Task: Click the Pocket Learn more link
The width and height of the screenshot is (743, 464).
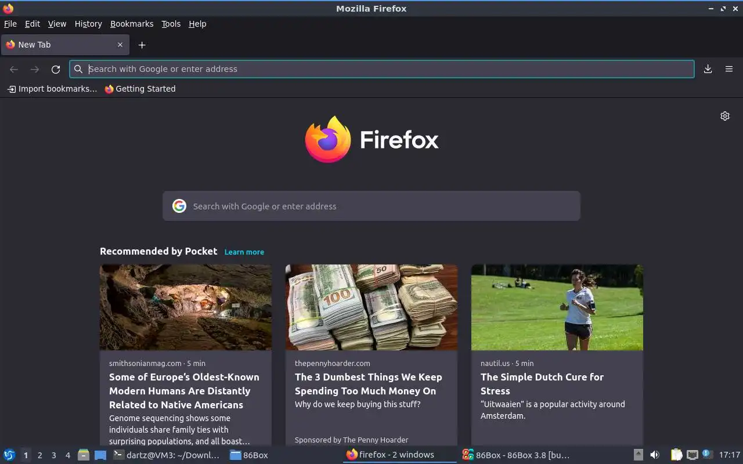Action: coord(244,252)
